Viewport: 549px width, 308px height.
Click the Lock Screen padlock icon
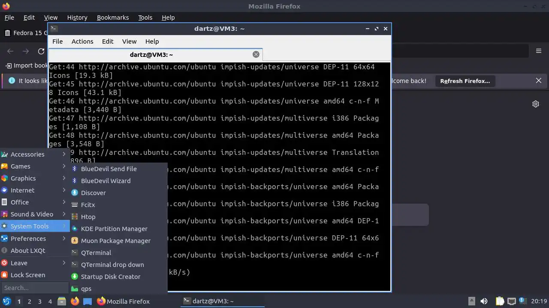4,275
